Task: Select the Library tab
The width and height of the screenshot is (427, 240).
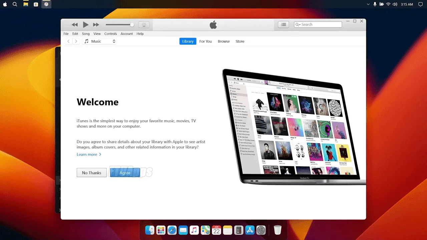Action: point(188,41)
